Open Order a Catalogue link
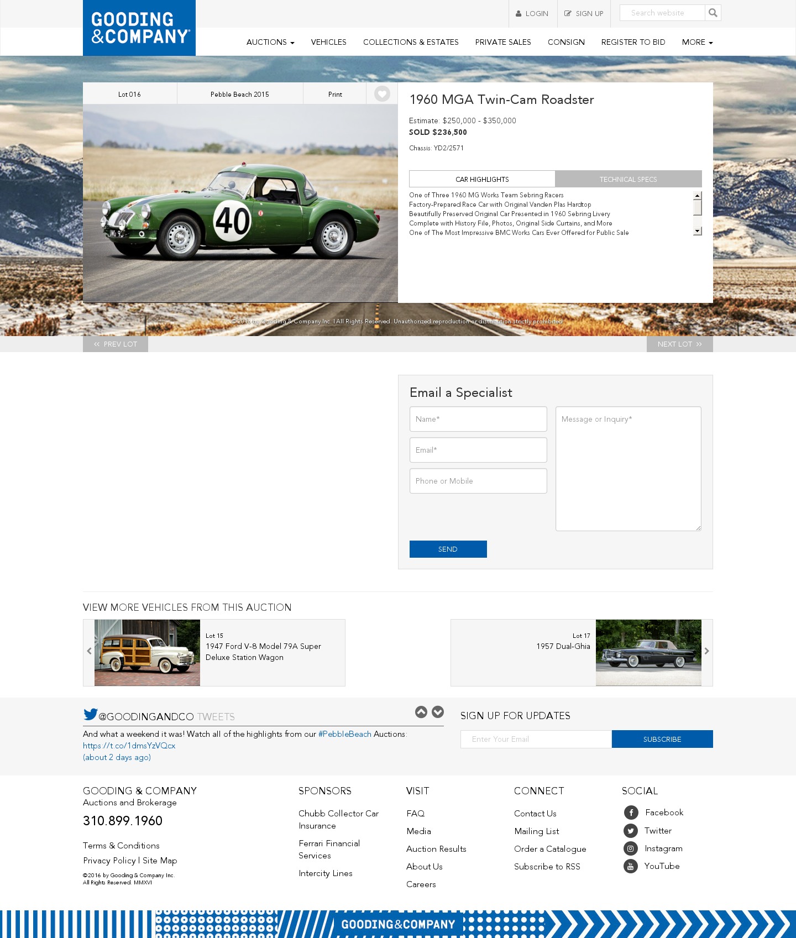The height and width of the screenshot is (938, 796). coord(550,849)
